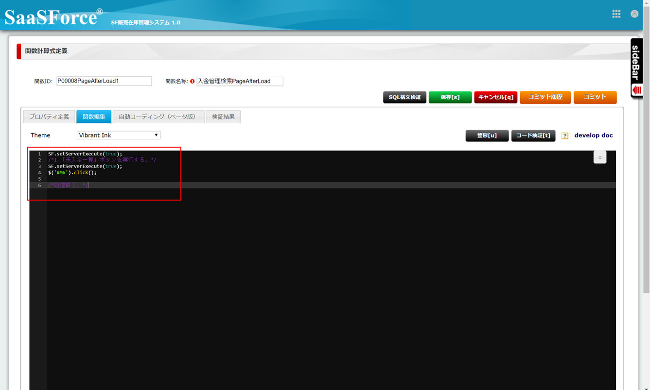Click code line 1 SF.setServerExecute(true);

click(x=85, y=154)
